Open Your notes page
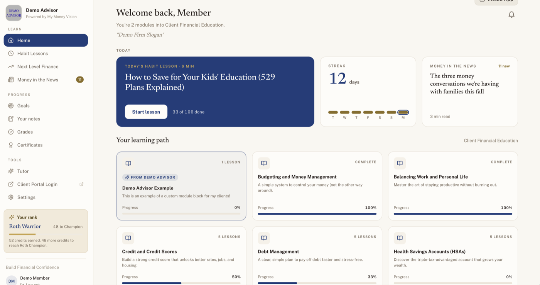 (46, 119)
